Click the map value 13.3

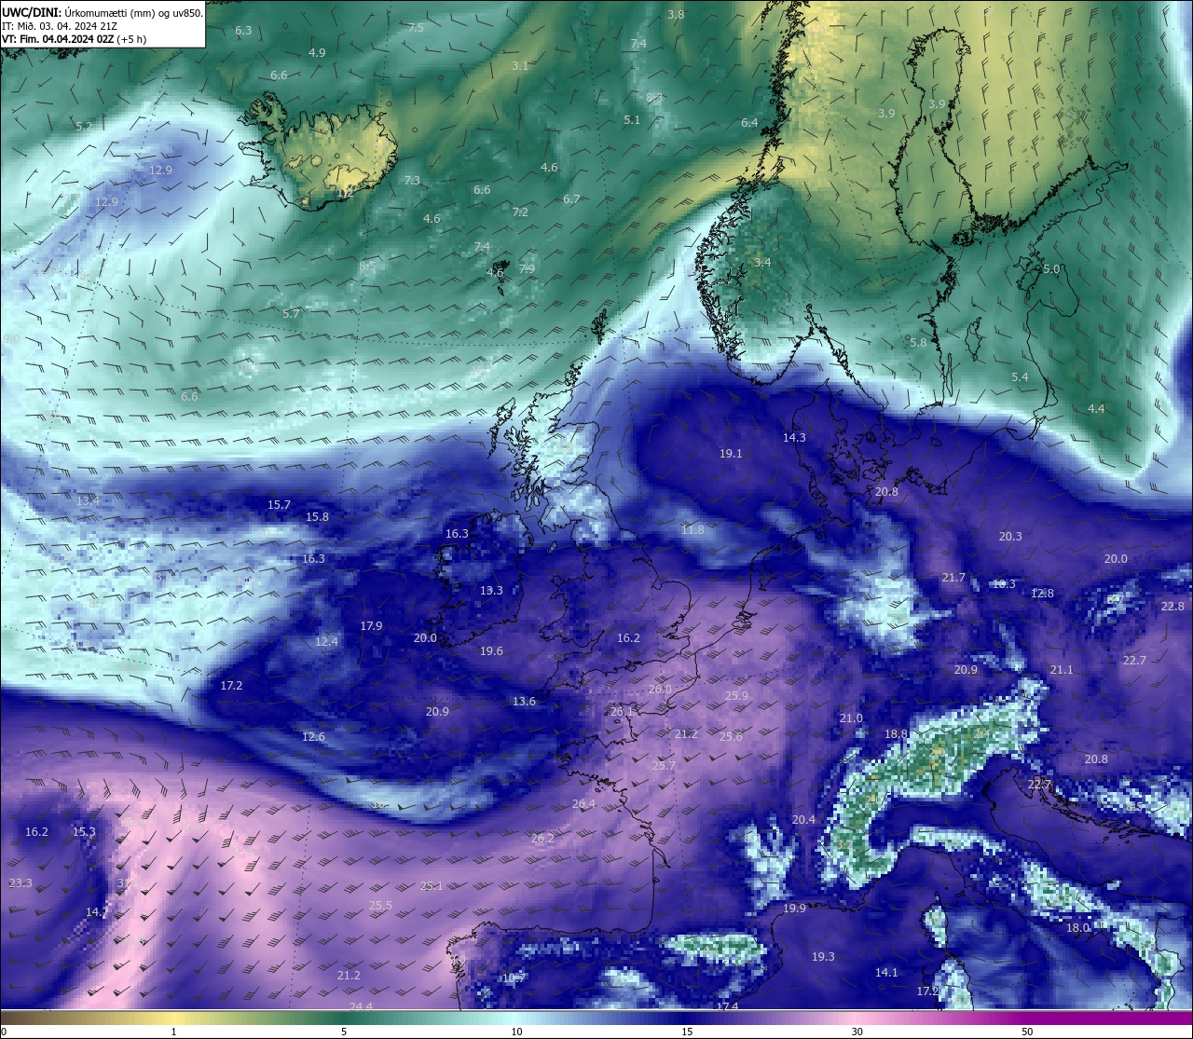pyautogui.click(x=491, y=591)
